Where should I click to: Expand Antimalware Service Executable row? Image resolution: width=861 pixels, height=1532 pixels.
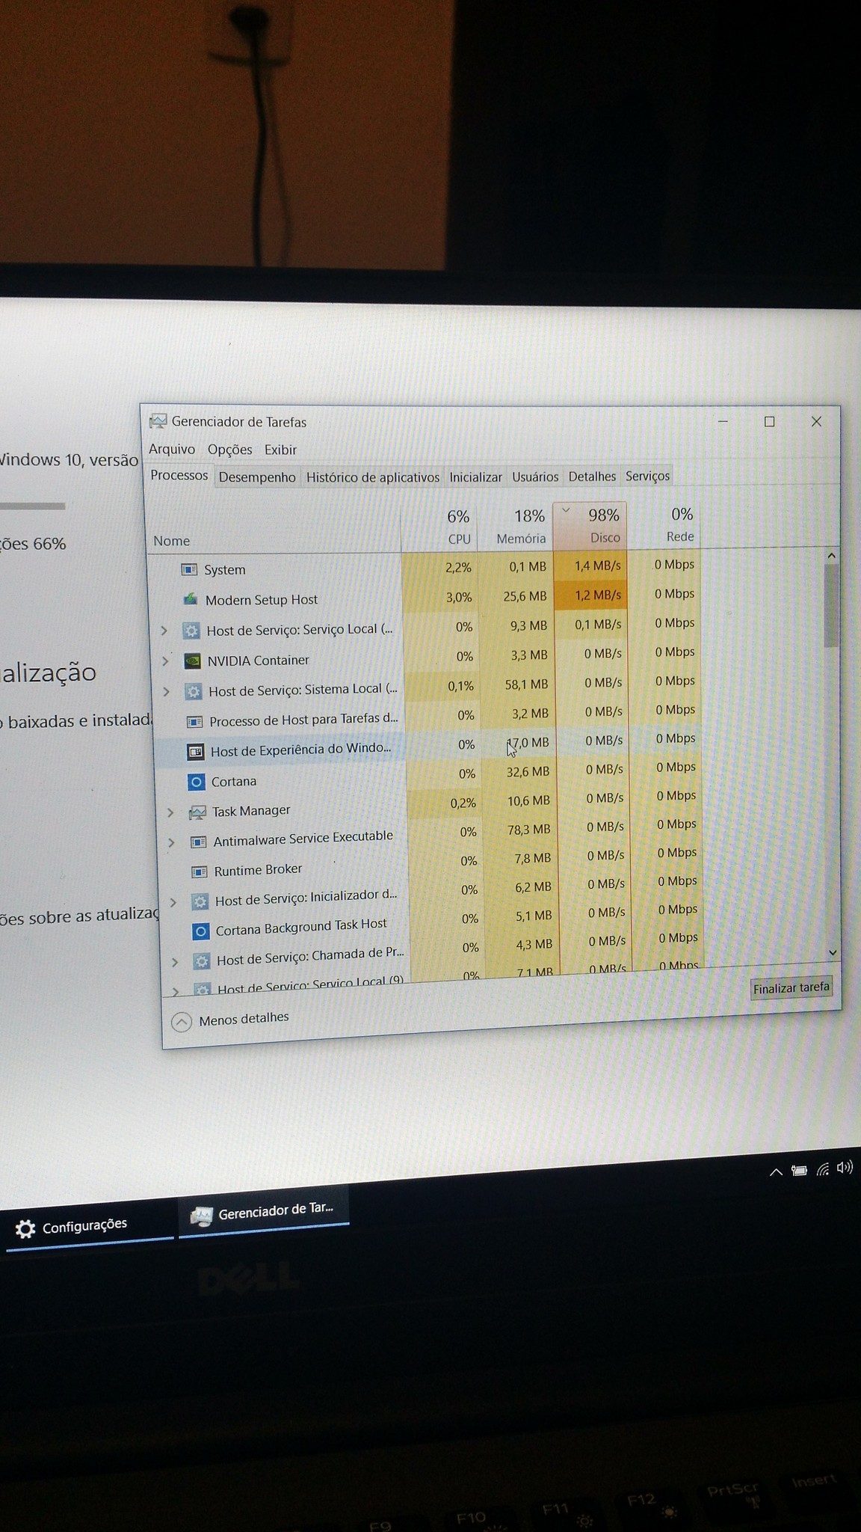point(171,843)
